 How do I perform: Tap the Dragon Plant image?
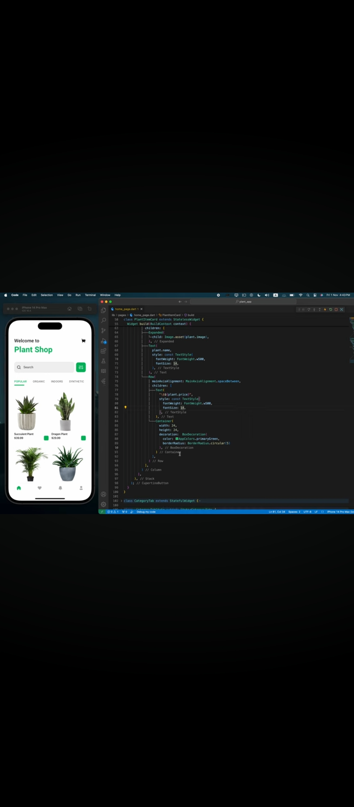click(x=65, y=411)
